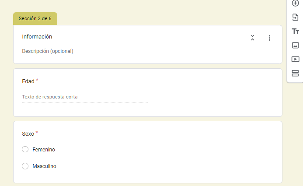This screenshot has height=186, width=303.
Task: Collapse the Información section
Action: (x=252, y=38)
